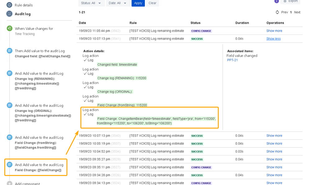Click the Audit log icon in sidebar
Viewport: 310px width, 185px height.
(x=9, y=14)
